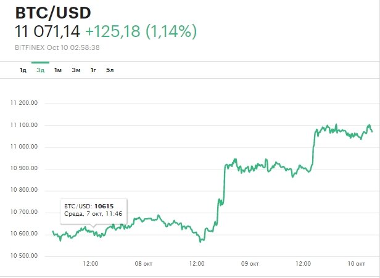Viewport: 380px width, 278px height.
Task: Choose the 1м chart range
Action: 58,70
